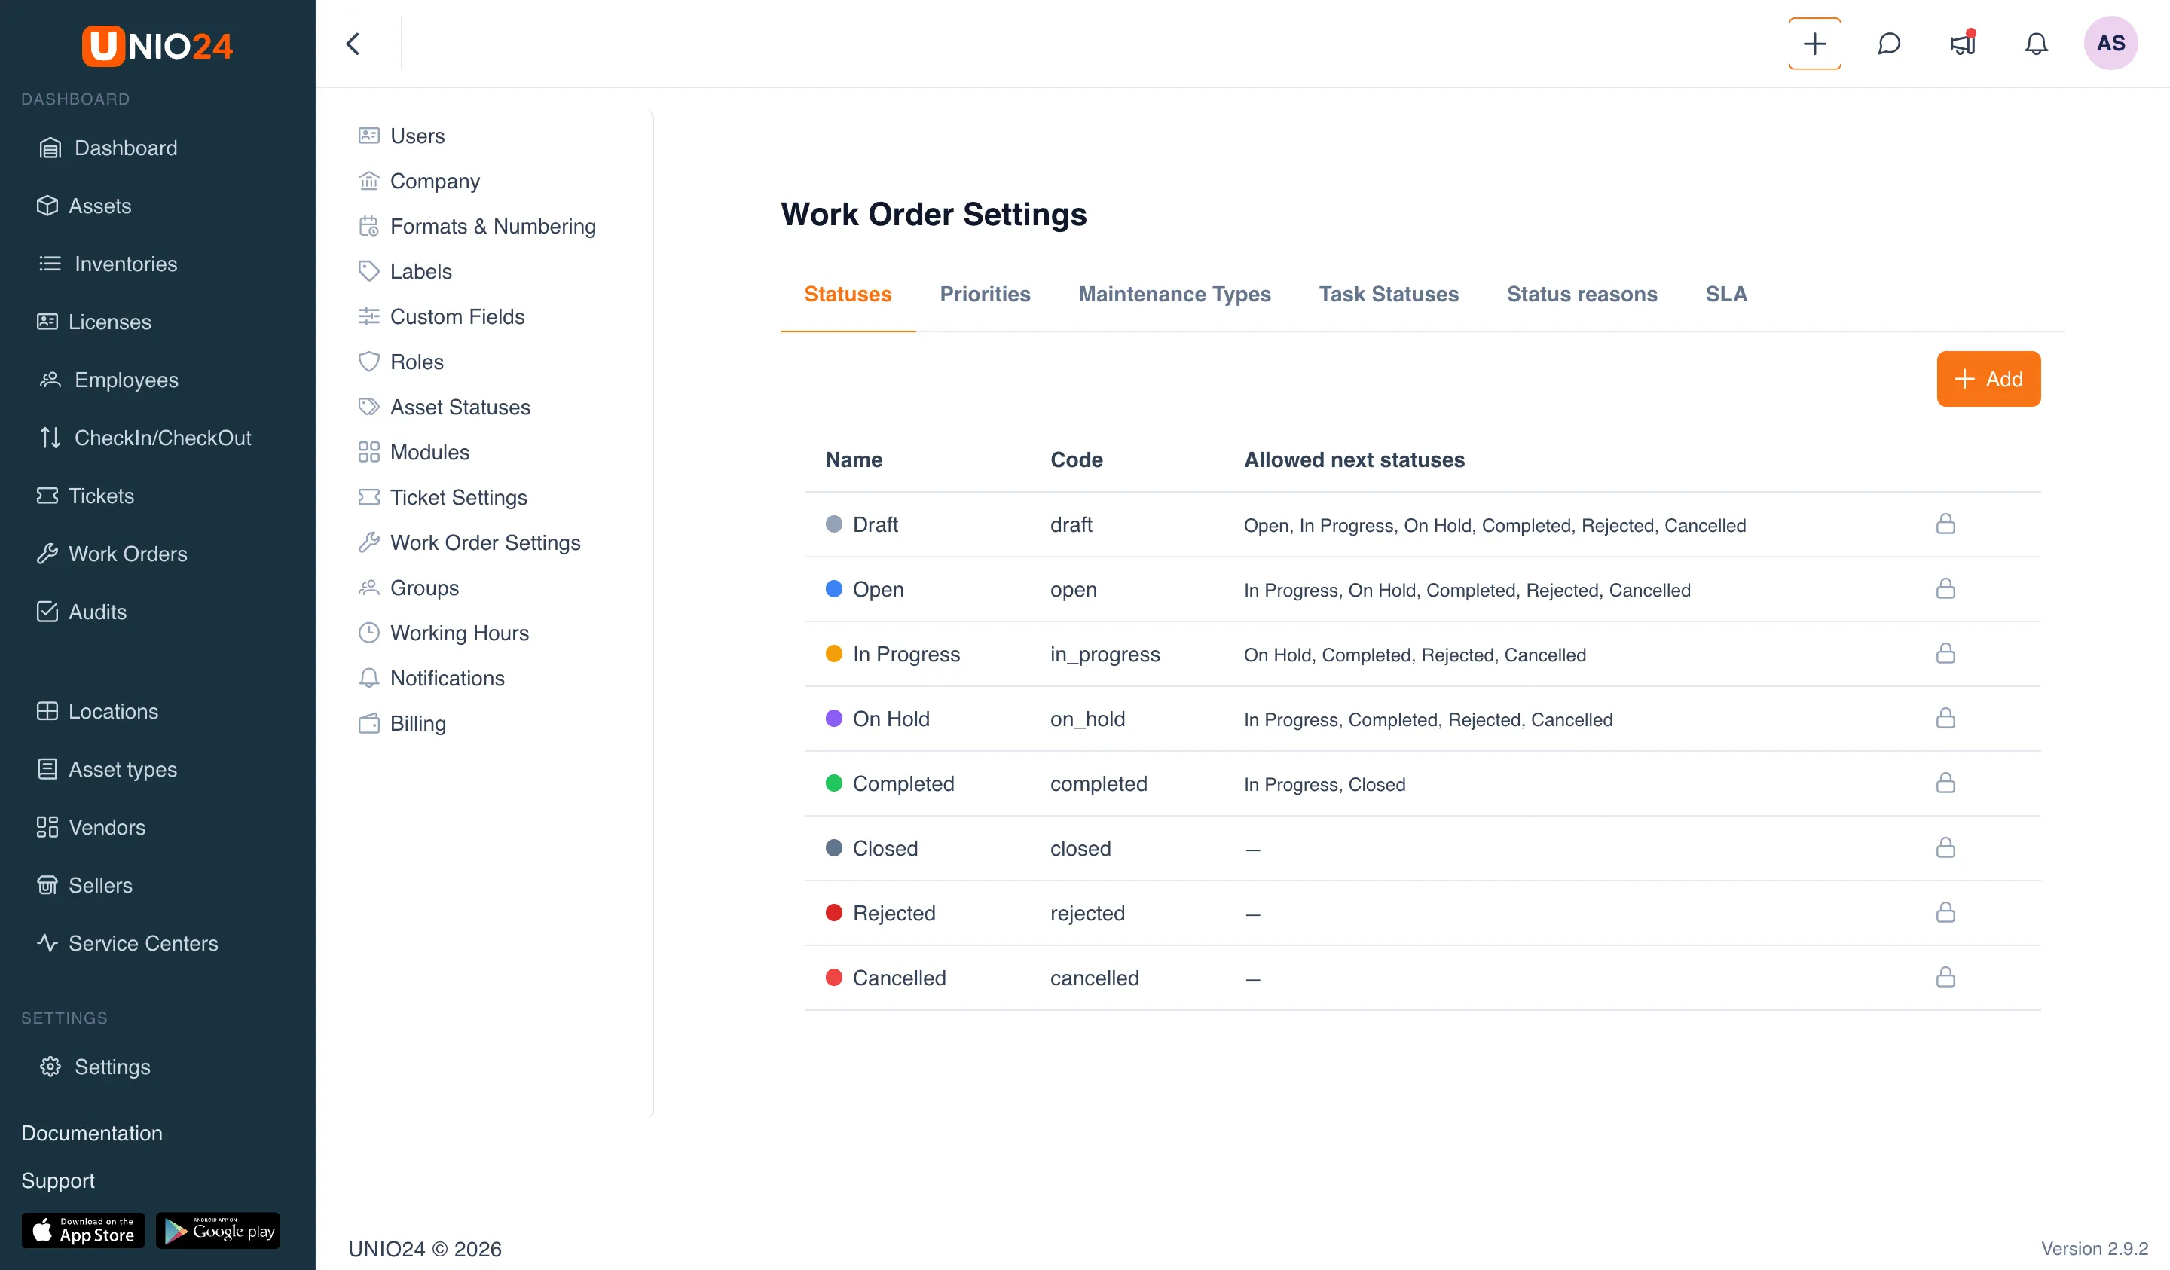2170x1270 pixels.
Task: Click the lock icon for Open status
Action: click(x=1945, y=589)
